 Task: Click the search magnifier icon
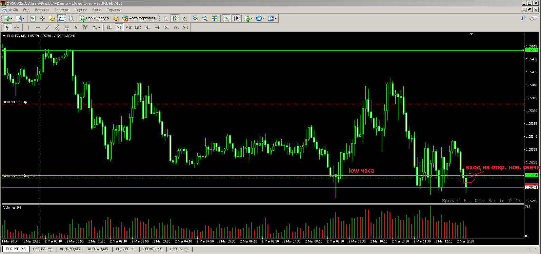click(x=523, y=18)
